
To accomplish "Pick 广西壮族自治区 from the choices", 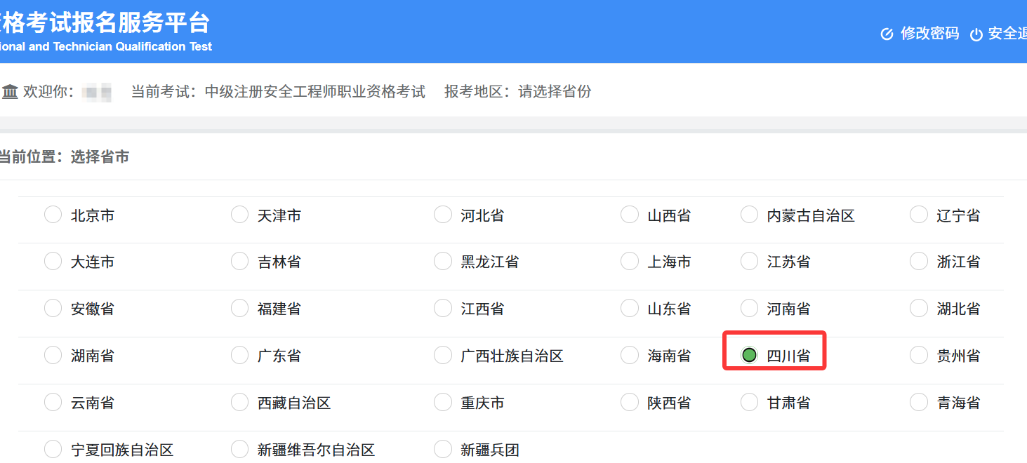I will click(x=442, y=354).
